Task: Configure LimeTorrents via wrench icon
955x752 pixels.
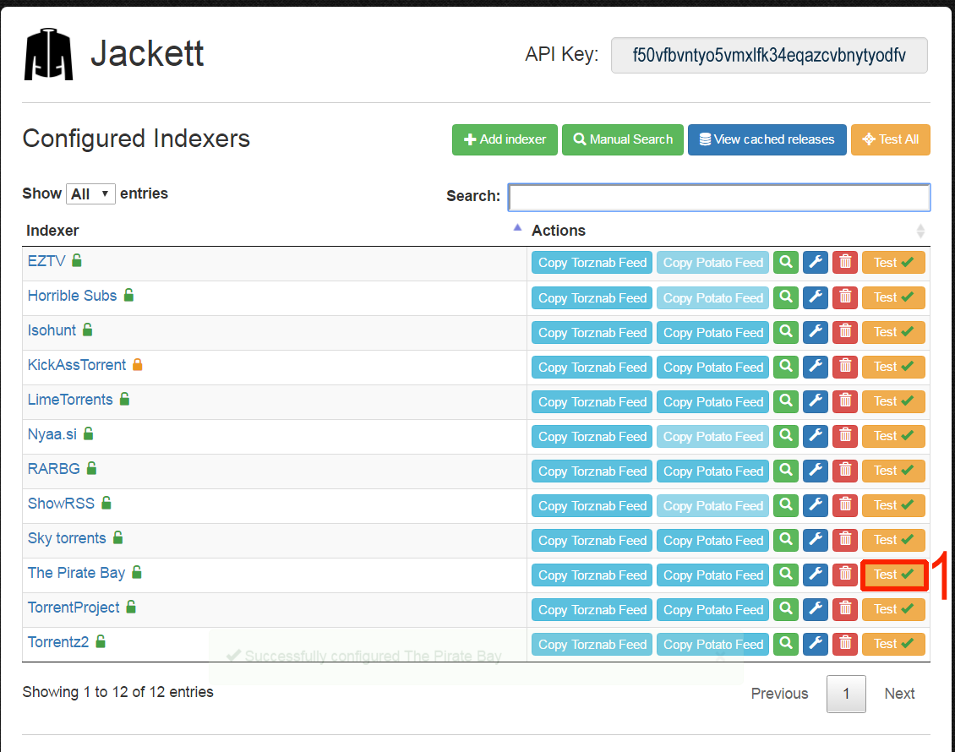Action: pos(816,401)
